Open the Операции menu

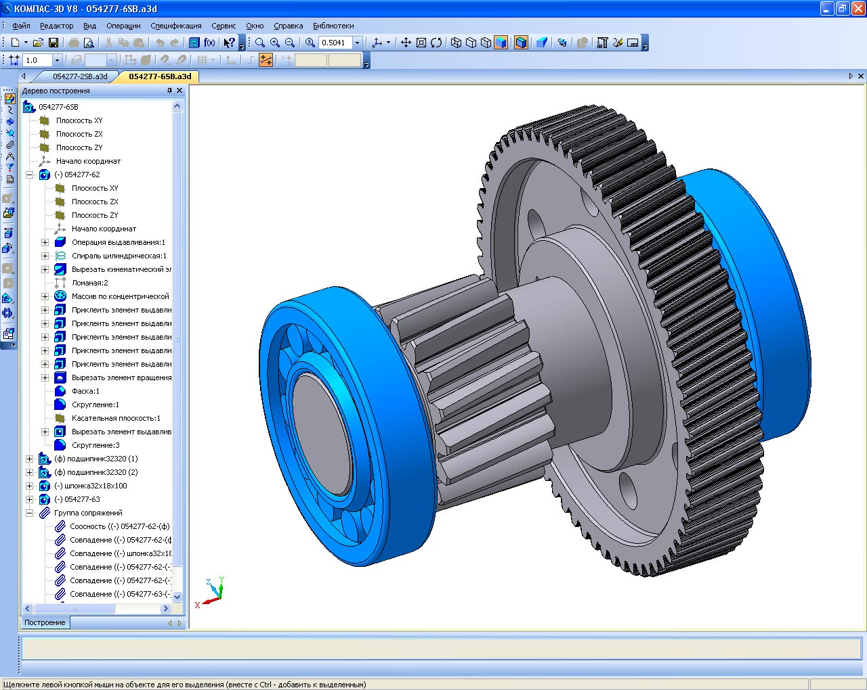(x=123, y=26)
